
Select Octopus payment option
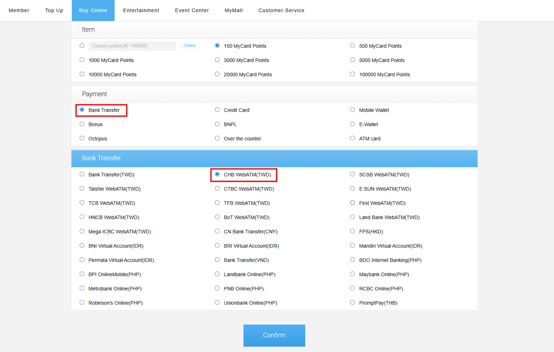tap(82, 138)
